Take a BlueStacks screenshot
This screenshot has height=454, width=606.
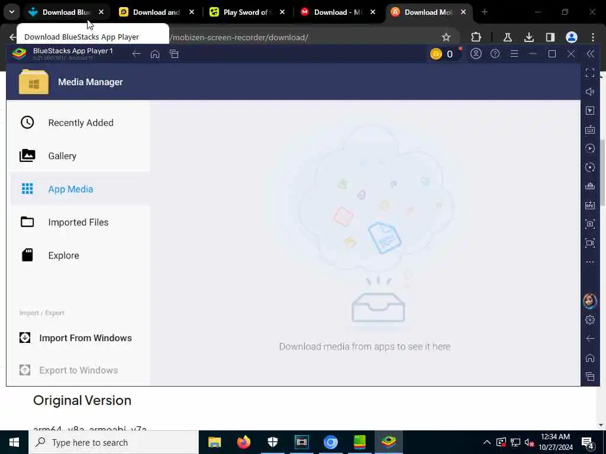590,224
